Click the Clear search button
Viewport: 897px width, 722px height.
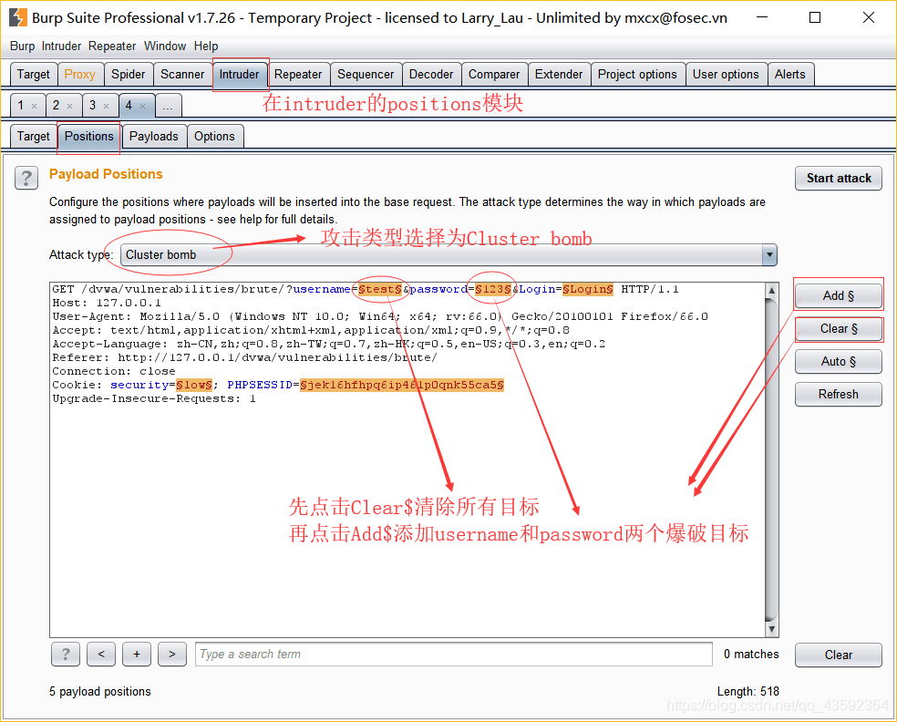(839, 655)
